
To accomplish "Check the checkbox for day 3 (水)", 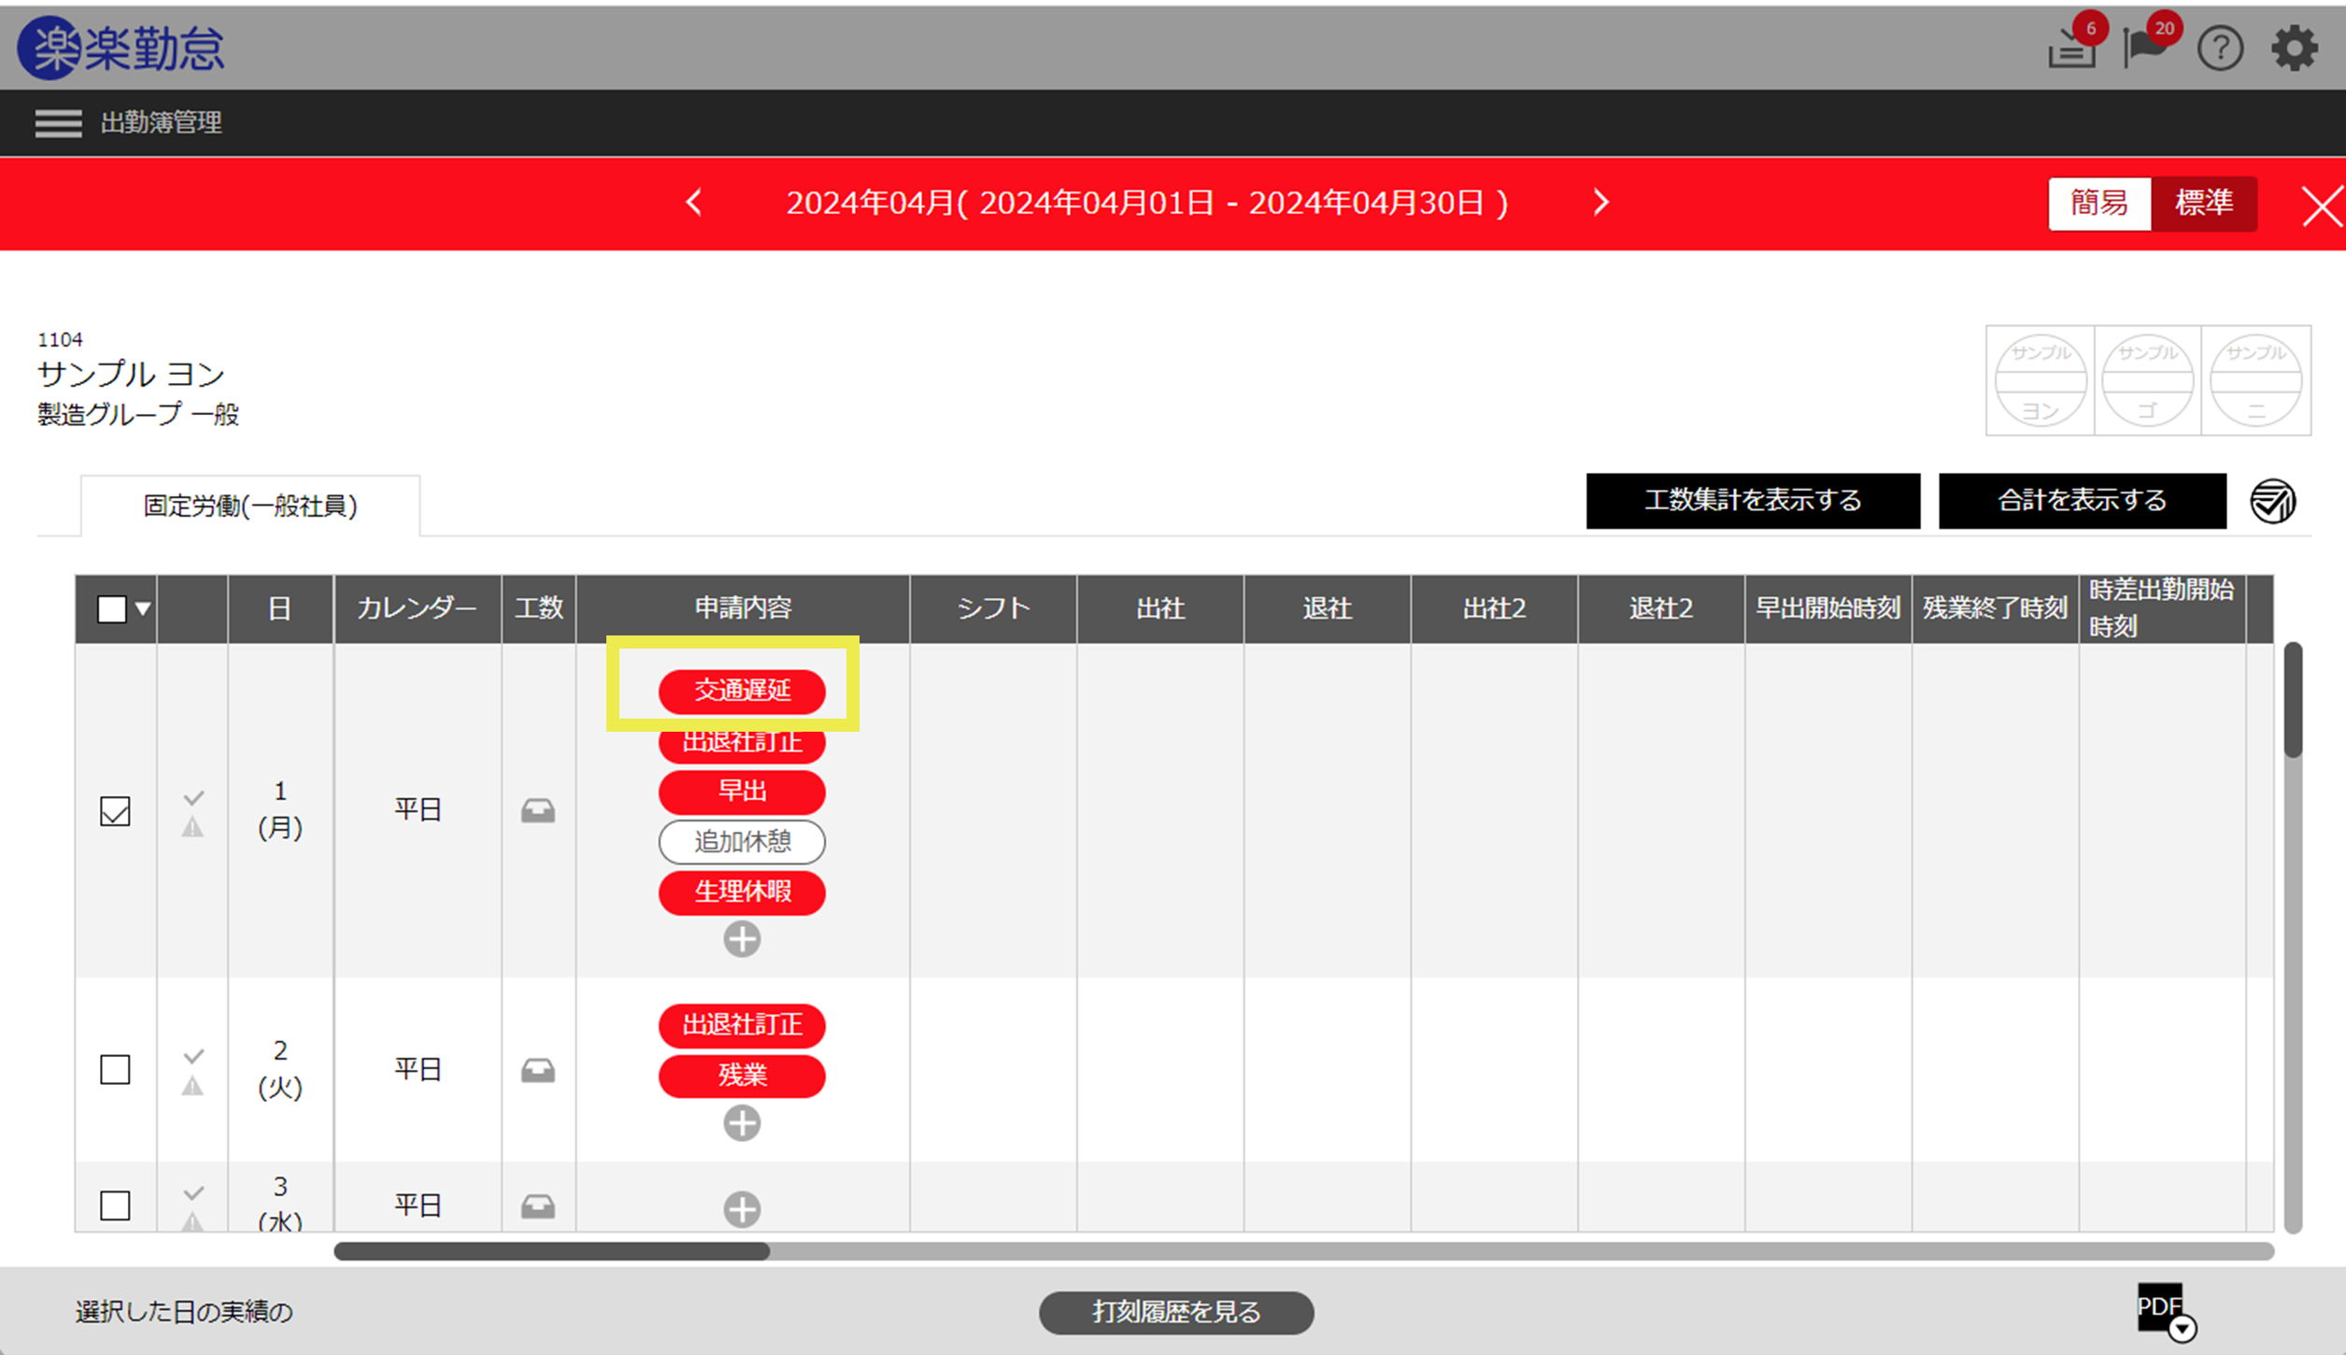I will 115,1205.
